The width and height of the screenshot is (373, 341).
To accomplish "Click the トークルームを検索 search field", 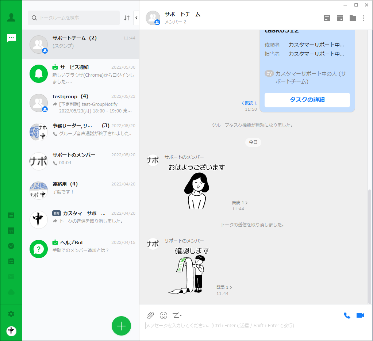I will coord(77,18).
